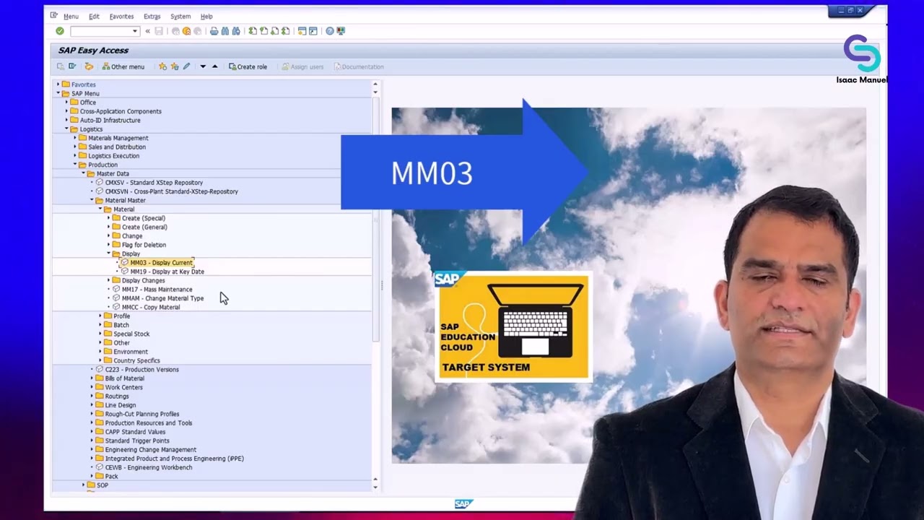Expand the Bills of Material folder
924x520 pixels.
pos(92,378)
